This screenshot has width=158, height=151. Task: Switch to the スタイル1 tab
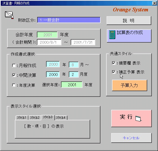22,118
